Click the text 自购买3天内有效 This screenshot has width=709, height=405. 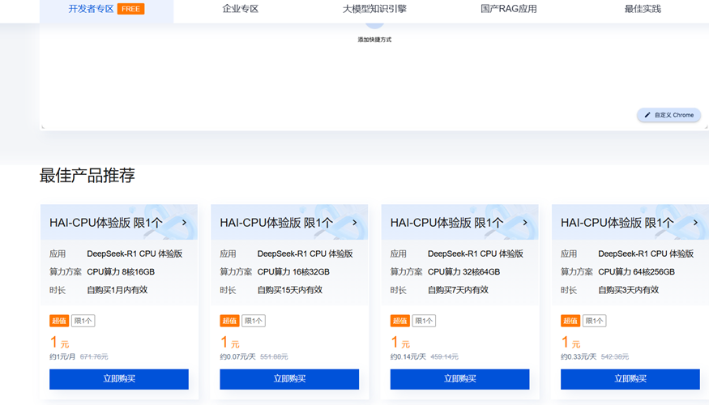pos(629,290)
